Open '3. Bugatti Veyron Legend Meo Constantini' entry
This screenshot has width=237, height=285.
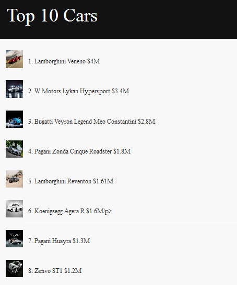(82, 122)
